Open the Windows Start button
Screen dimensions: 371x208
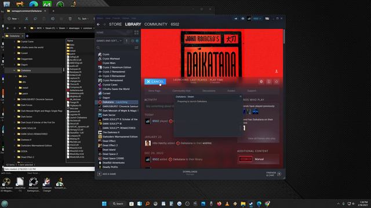click(104, 203)
